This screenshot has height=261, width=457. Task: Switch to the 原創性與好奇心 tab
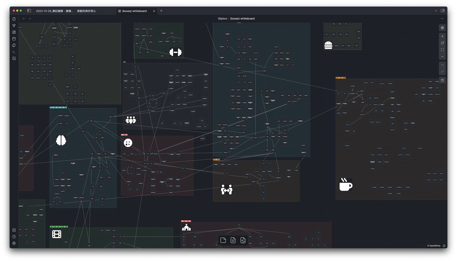86,11
